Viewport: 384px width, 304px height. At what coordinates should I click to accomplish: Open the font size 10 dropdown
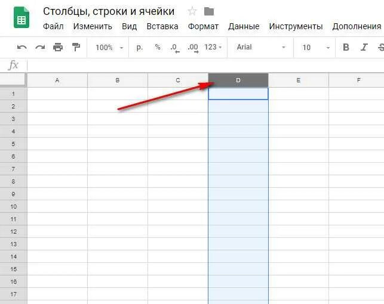316,48
